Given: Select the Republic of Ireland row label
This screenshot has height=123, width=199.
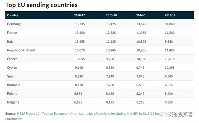Looking at the screenshot, I should 21,50.
